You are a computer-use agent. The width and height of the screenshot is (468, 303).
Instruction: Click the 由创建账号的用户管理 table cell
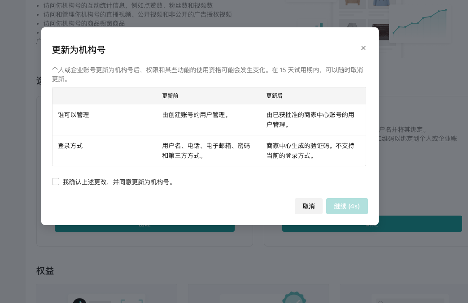pos(196,115)
